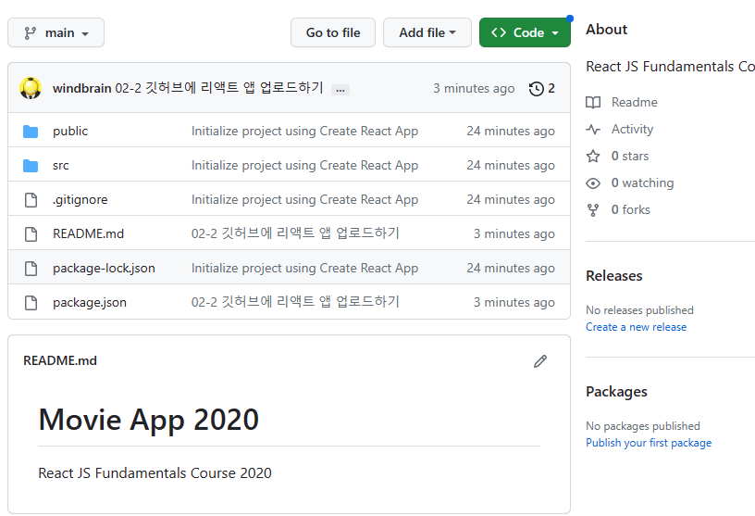Open the package-lock.json file
Viewport: 755px width, 516px height.
click(x=104, y=268)
